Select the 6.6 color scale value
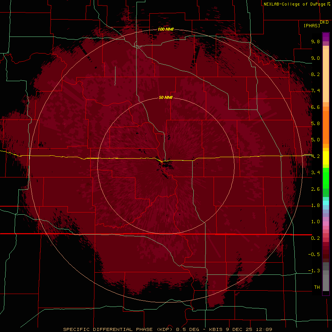The width and height of the screenshot is (332, 332). (315, 107)
